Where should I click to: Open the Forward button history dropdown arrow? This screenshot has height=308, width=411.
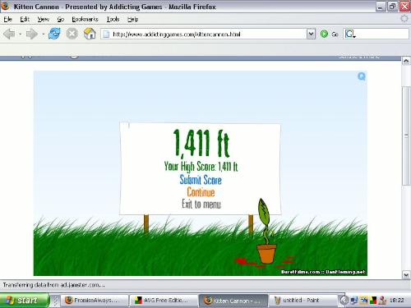tap(43, 34)
